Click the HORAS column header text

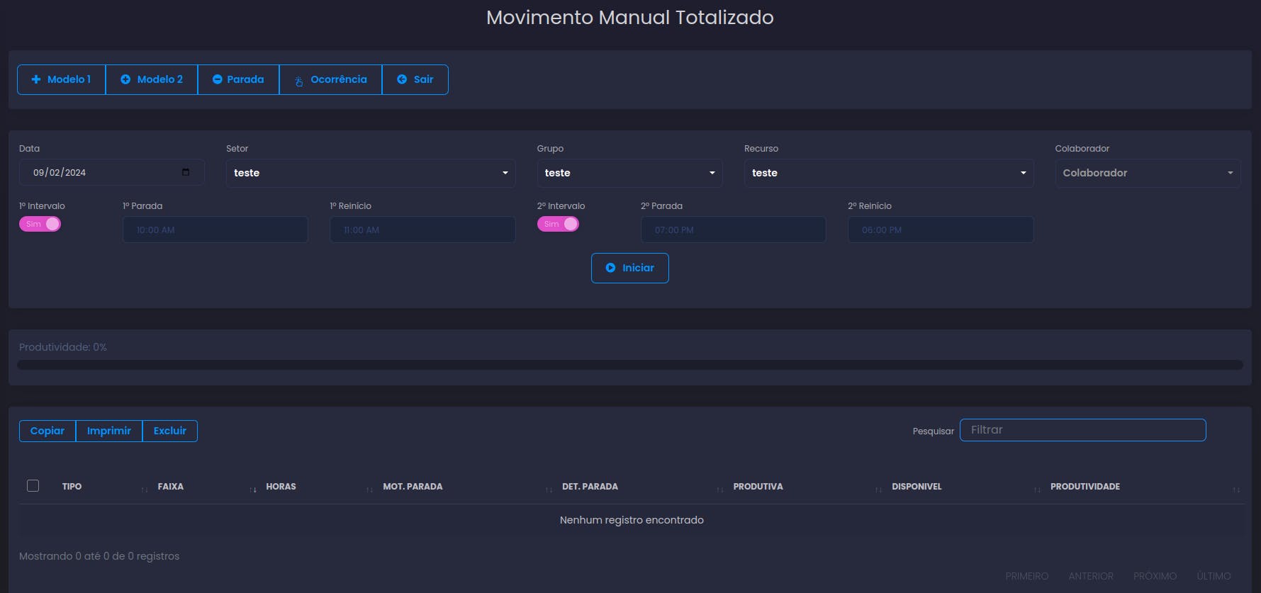point(281,487)
